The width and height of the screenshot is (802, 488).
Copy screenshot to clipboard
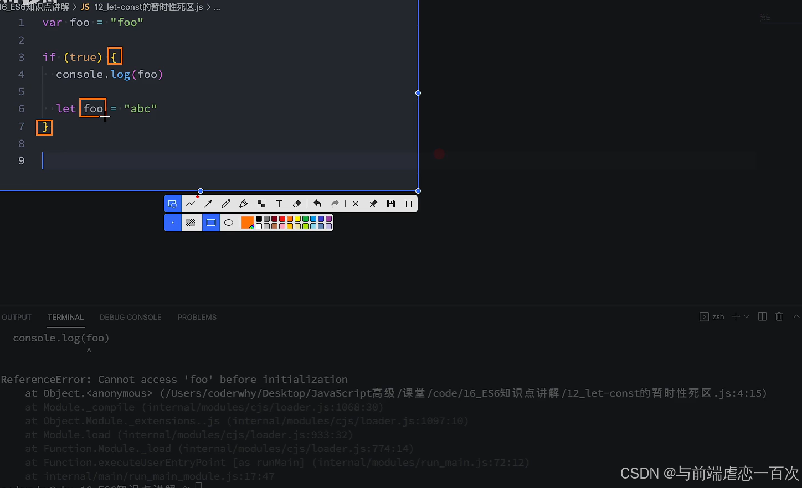[408, 204]
